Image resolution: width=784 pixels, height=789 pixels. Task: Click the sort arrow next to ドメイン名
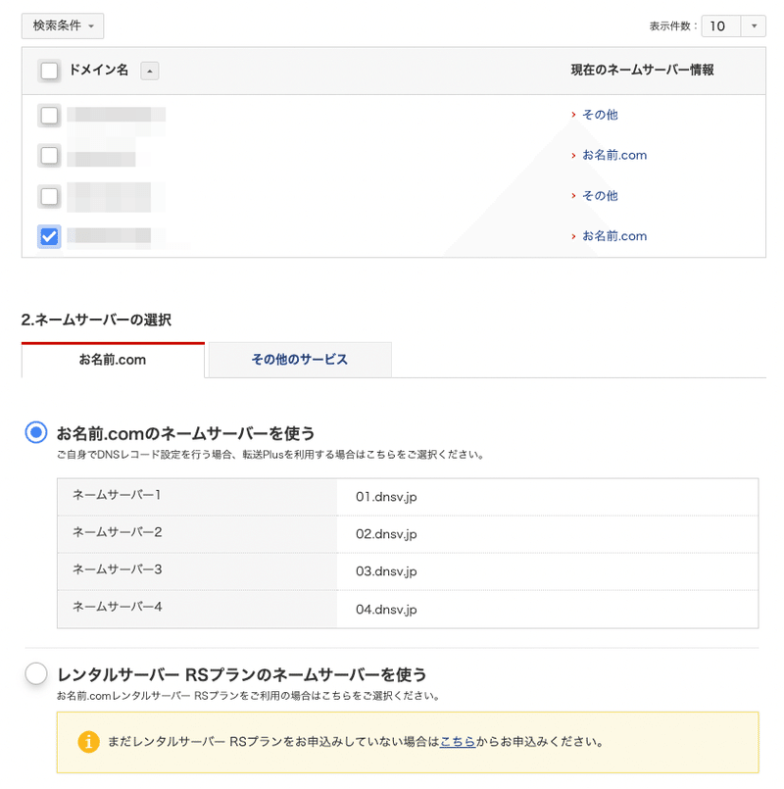150,71
